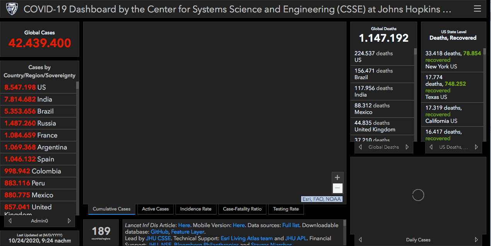Select Case-Fatality Ratio tab
The image size is (491, 246).
[242, 209]
